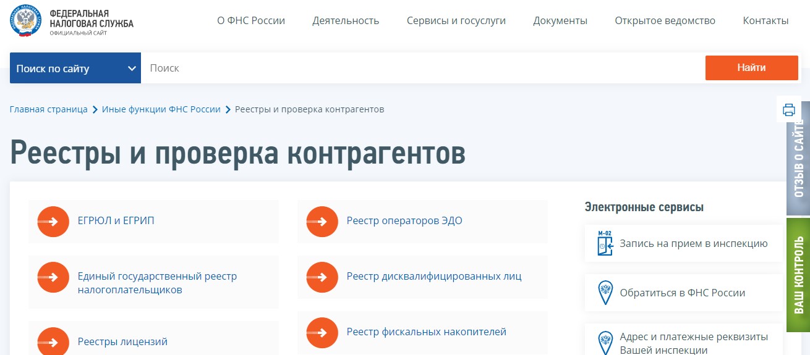Open Обратиться в ФНС России service

click(x=684, y=293)
